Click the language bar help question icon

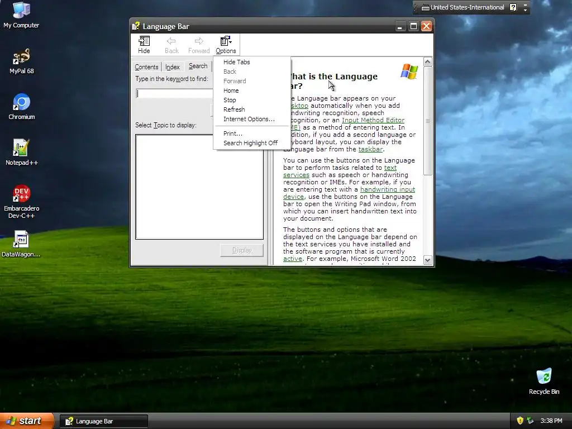[513, 7]
